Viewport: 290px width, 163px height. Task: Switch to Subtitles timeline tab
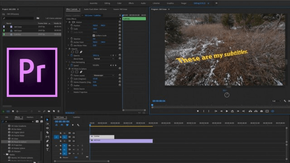pos(77,117)
